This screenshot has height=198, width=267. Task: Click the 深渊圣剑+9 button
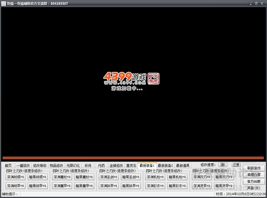109,177
